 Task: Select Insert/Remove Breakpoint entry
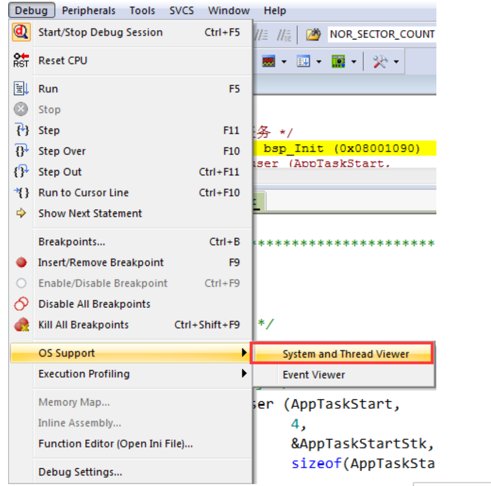click(131, 262)
